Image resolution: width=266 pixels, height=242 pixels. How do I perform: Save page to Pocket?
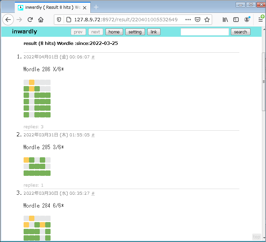(198, 20)
